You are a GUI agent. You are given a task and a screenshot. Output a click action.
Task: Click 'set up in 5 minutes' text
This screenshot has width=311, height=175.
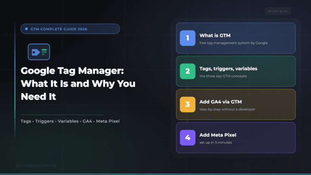[215, 143]
